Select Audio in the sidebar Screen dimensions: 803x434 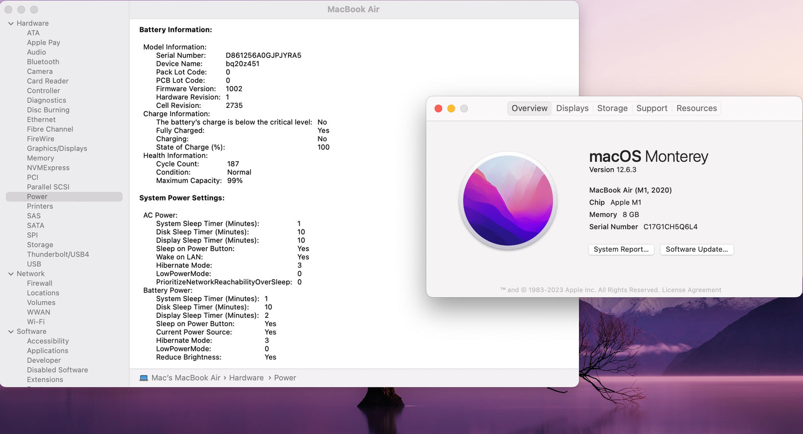pyautogui.click(x=37, y=52)
